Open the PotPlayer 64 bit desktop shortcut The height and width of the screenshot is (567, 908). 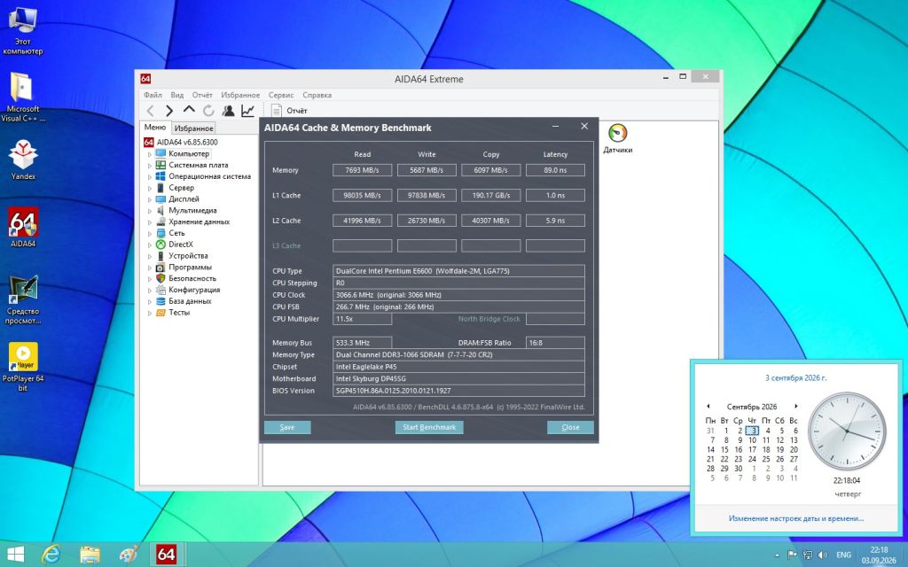(x=23, y=367)
